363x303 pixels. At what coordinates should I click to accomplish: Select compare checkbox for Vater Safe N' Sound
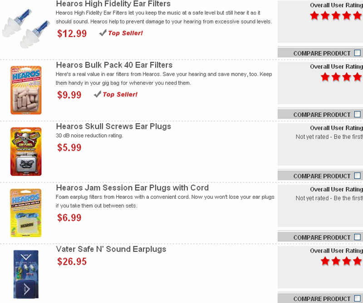(x=358, y=298)
